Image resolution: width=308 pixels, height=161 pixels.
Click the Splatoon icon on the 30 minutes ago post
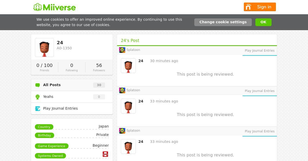[122, 50]
